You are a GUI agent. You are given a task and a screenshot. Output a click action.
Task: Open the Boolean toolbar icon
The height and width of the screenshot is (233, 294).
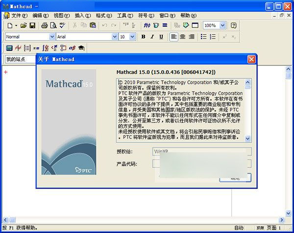(x=54, y=48)
